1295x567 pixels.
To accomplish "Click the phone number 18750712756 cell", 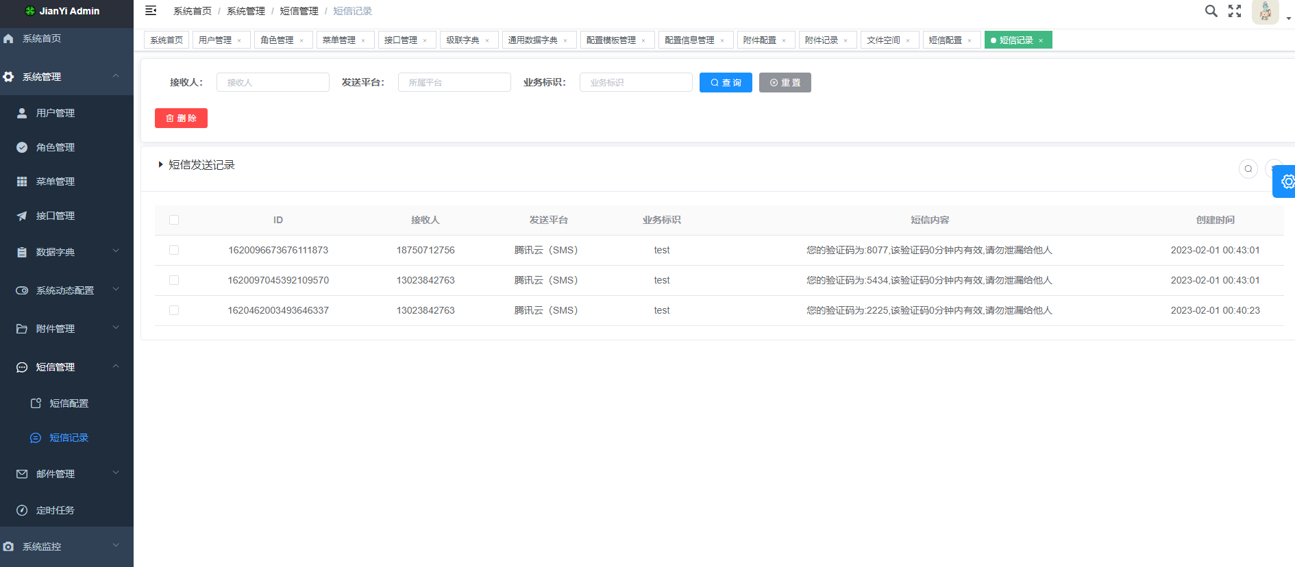I will [x=425, y=250].
